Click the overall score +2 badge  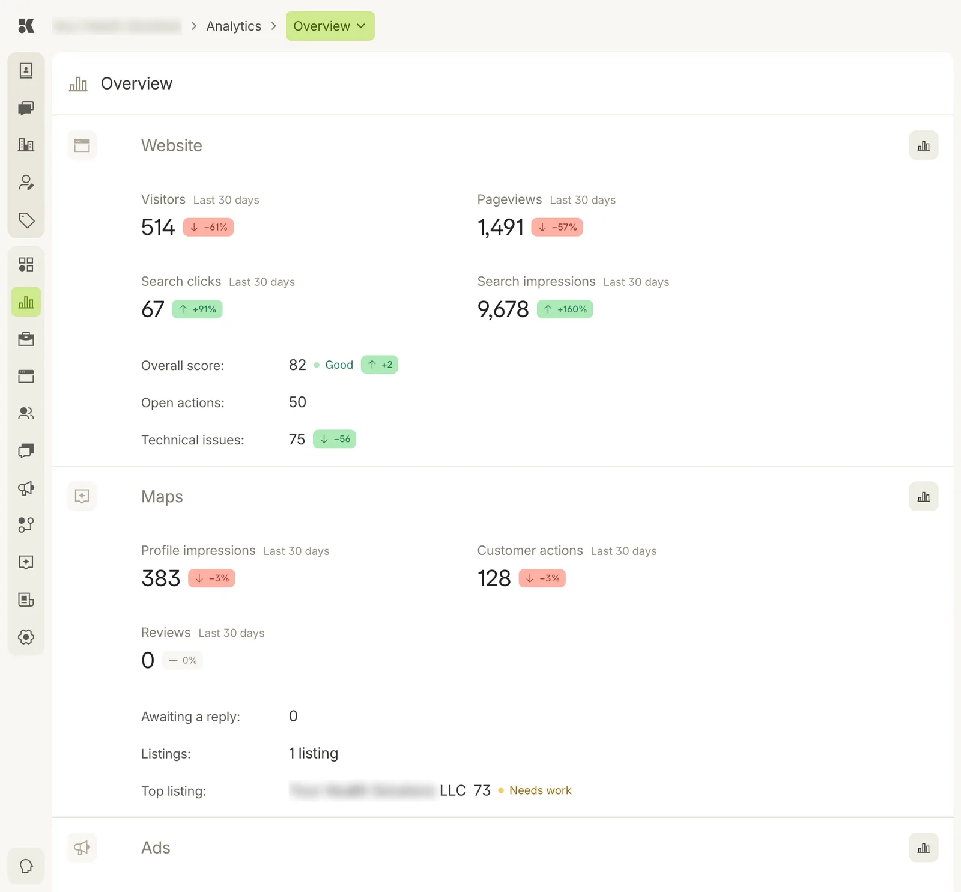click(x=379, y=365)
